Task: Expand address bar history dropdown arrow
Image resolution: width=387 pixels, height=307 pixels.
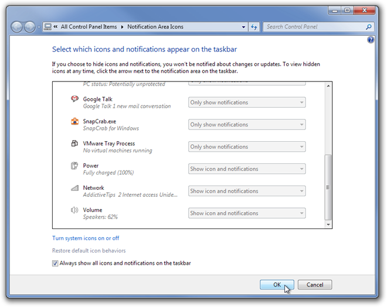Action: pyautogui.click(x=243, y=27)
